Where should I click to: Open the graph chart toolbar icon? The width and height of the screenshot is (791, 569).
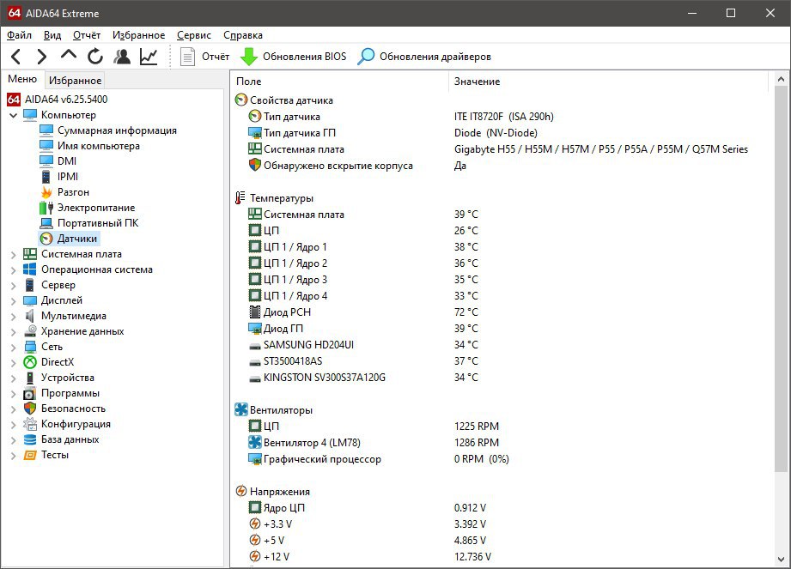click(x=149, y=57)
